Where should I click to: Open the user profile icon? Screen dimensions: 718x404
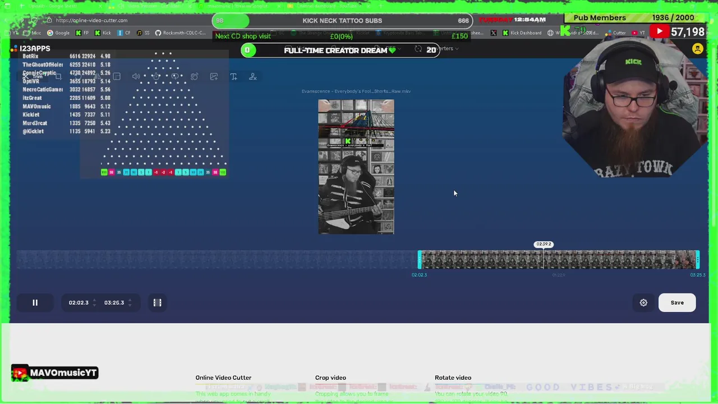pos(698,49)
